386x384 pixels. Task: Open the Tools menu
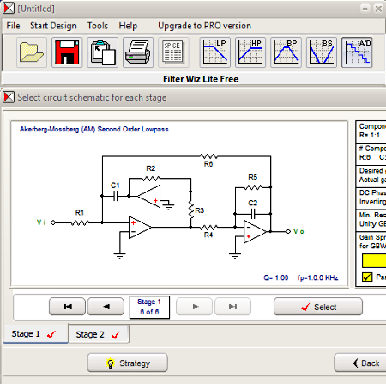[x=98, y=26]
